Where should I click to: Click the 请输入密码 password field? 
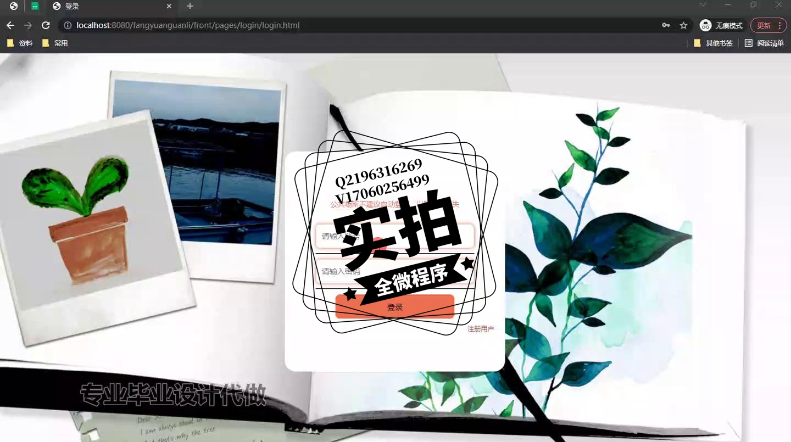(x=394, y=271)
